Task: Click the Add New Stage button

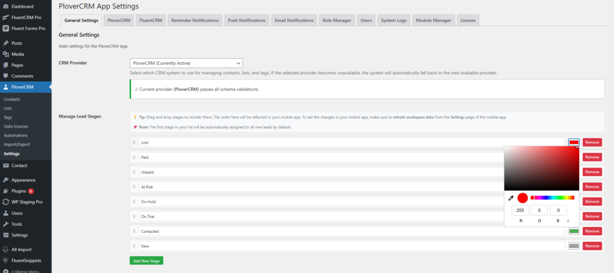Action: click(x=146, y=260)
